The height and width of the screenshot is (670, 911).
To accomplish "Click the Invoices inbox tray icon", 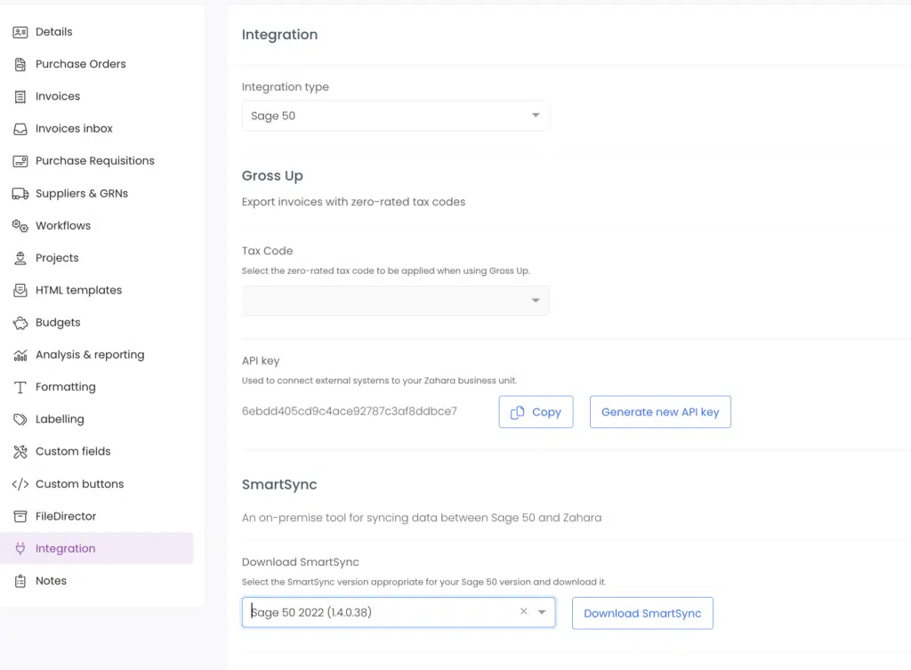I will [x=20, y=129].
